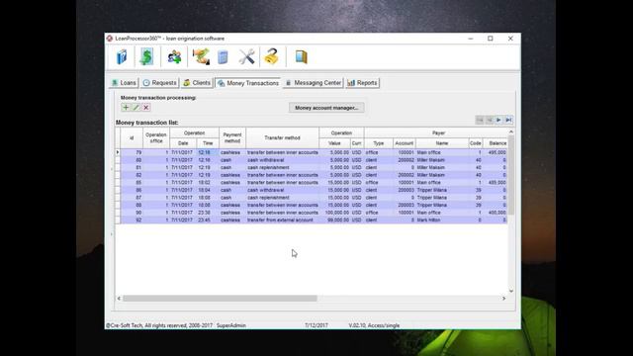Select transaction id 88 cell
This screenshot has width=633, height=356.
(x=132, y=205)
